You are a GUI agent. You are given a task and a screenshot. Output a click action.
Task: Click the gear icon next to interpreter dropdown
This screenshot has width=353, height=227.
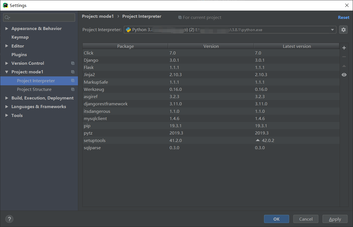point(344,30)
